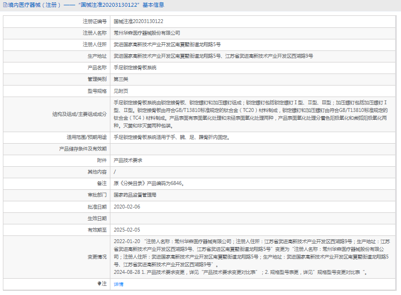This screenshot has width=401, height=295.
Task: Select the attachment value 产品技术要求
Action: click(x=128, y=160)
